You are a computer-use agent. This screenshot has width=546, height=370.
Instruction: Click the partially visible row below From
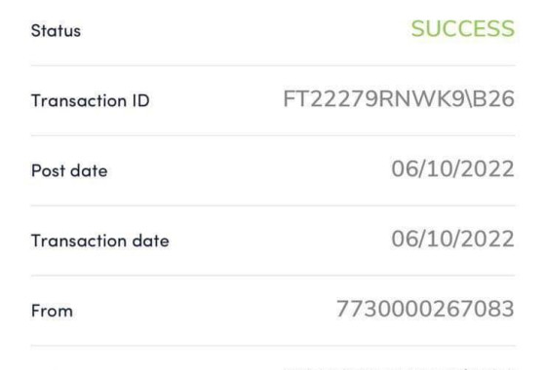point(273,358)
